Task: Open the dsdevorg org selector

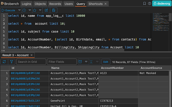Action: 162,3
